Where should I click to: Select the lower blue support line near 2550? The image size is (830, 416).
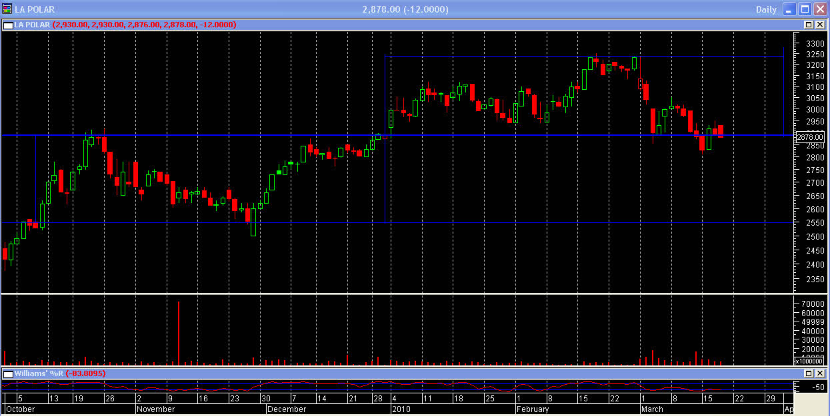(397, 222)
